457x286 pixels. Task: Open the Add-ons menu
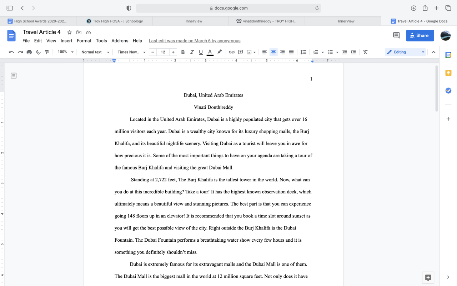click(x=120, y=41)
